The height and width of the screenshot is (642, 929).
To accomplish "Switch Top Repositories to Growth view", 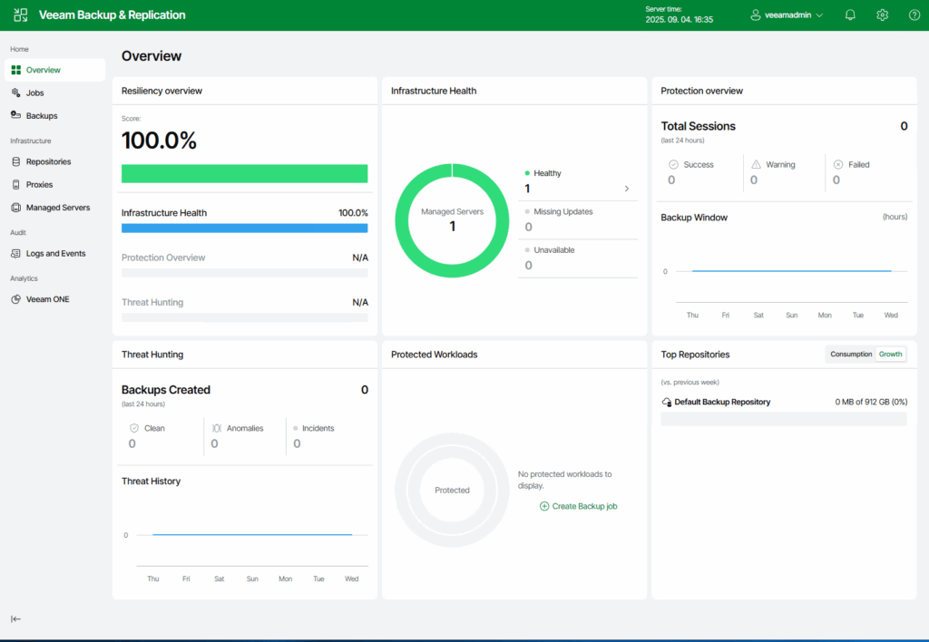I will click(x=890, y=355).
